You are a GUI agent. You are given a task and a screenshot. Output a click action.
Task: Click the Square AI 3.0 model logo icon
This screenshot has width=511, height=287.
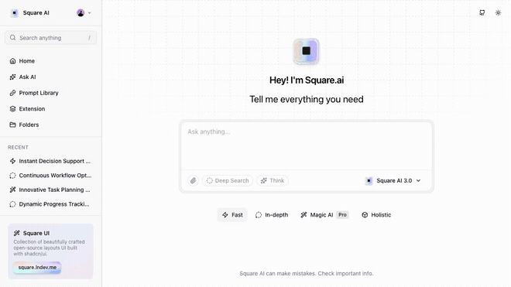(x=369, y=180)
